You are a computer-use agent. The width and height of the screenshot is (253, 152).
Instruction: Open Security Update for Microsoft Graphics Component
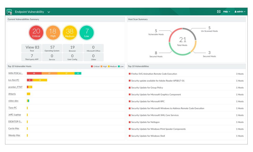(156, 94)
